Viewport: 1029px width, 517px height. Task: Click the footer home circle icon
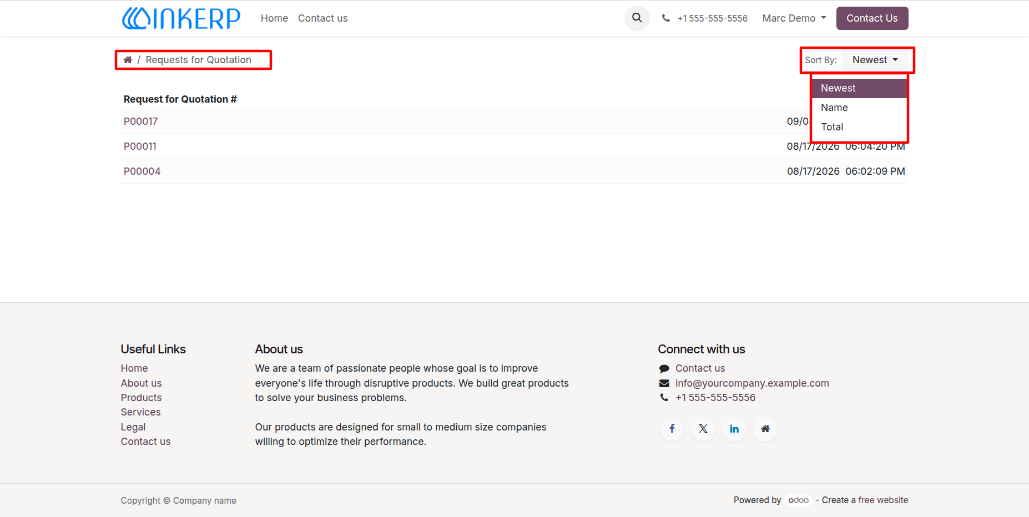(x=765, y=429)
